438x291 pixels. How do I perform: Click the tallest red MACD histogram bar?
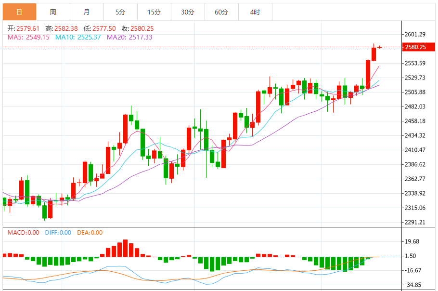(x=126, y=248)
